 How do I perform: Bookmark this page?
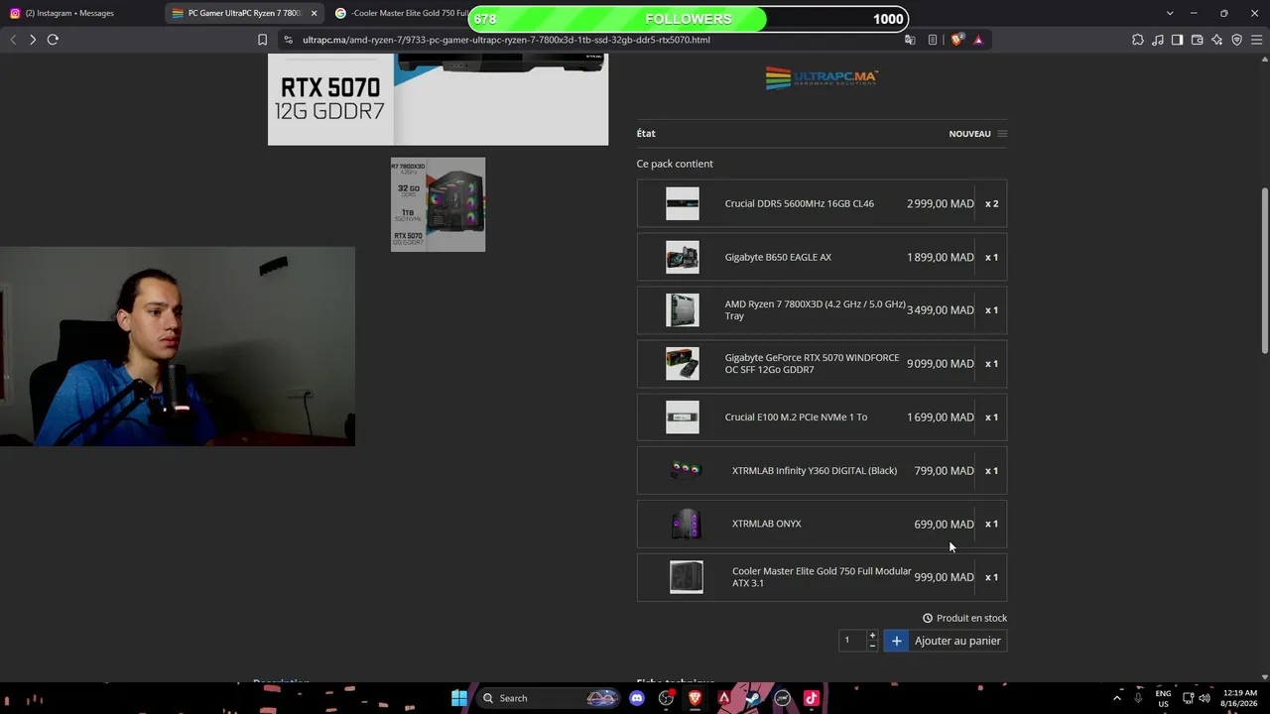(x=262, y=40)
